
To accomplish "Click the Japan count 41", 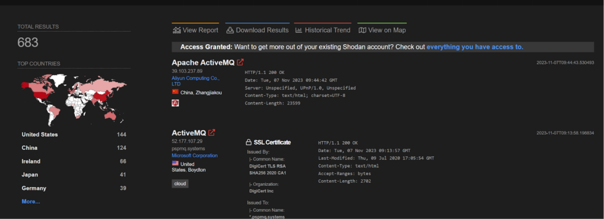I will click(123, 175).
